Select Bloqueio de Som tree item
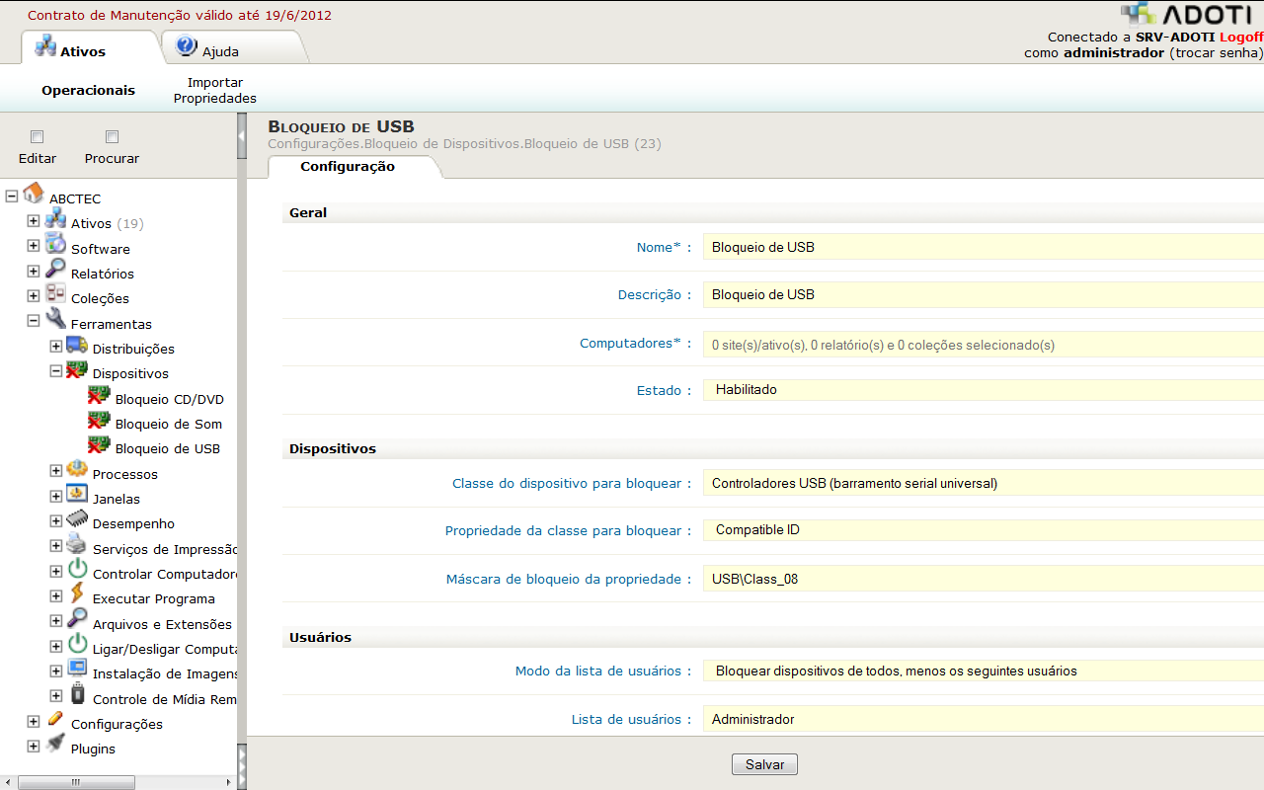This screenshot has height=790, width=1264. 168,424
